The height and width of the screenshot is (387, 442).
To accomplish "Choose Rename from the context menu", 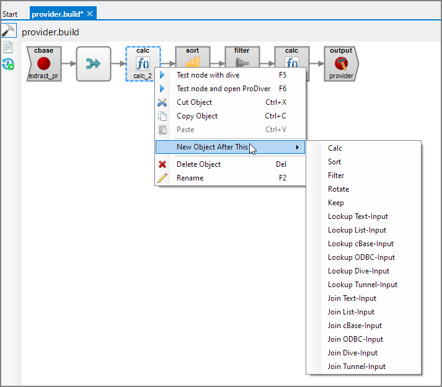I will [x=190, y=178].
